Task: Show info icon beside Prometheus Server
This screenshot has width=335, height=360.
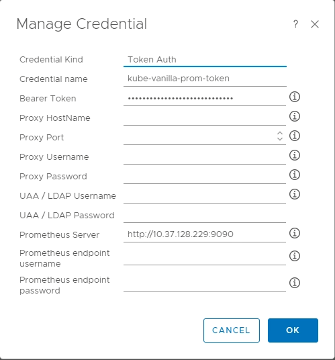Action: coord(295,233)
